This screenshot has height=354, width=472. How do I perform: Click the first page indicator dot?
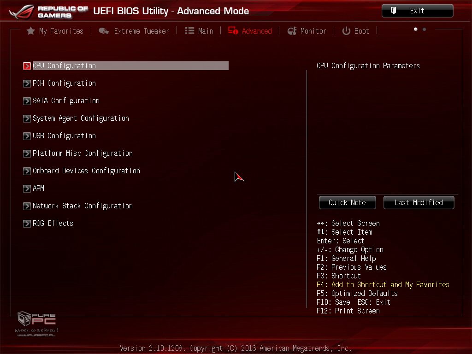click(x=416, y=29)
